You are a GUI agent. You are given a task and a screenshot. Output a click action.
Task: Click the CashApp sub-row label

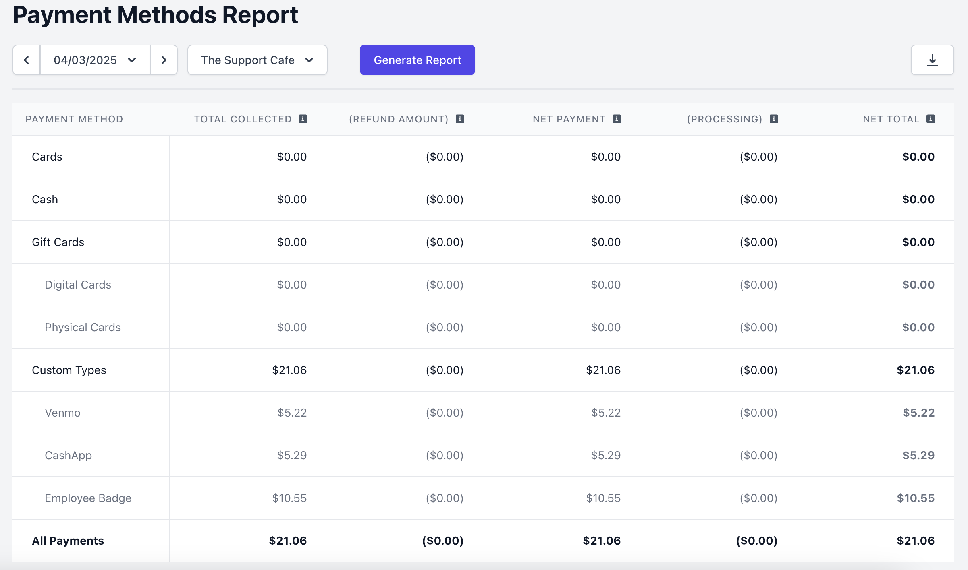pos(68,455)
